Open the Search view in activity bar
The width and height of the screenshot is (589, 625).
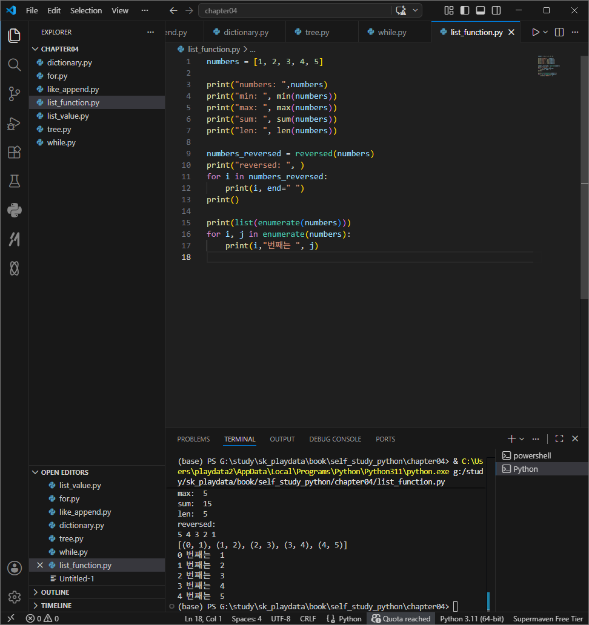point(15,65)
